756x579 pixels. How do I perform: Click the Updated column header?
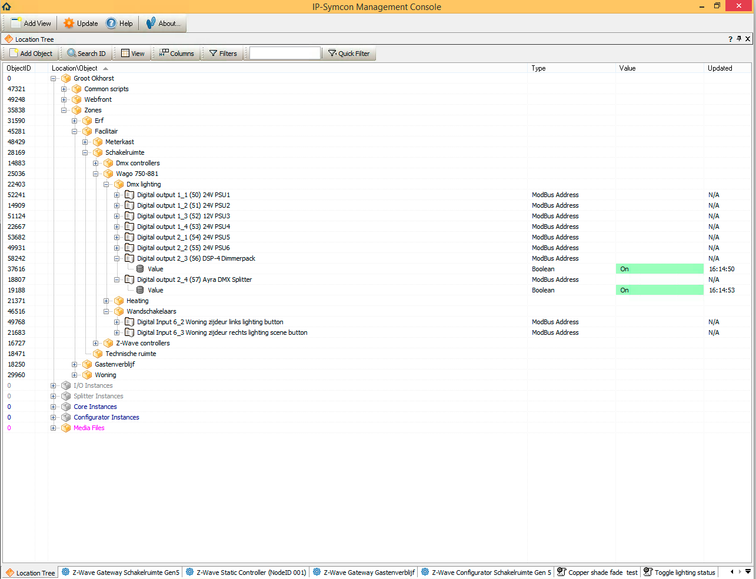click(x=727, y=68)
